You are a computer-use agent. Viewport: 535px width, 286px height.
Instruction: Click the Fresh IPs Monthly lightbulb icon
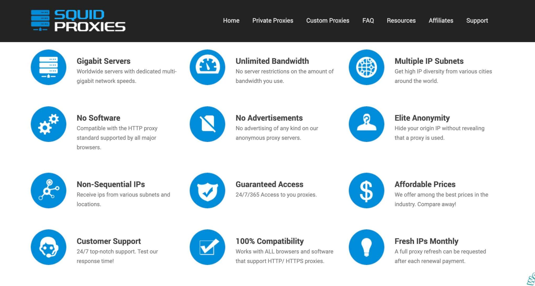[367, 247]
